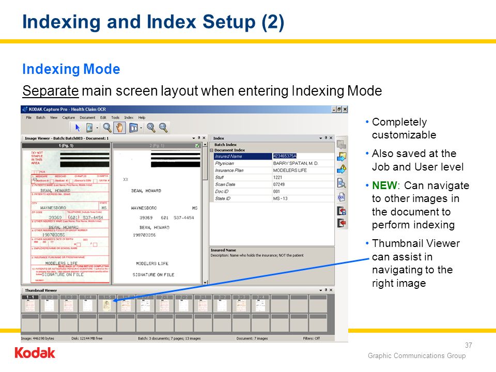Click the Insured Name value field

click(303, 156)
